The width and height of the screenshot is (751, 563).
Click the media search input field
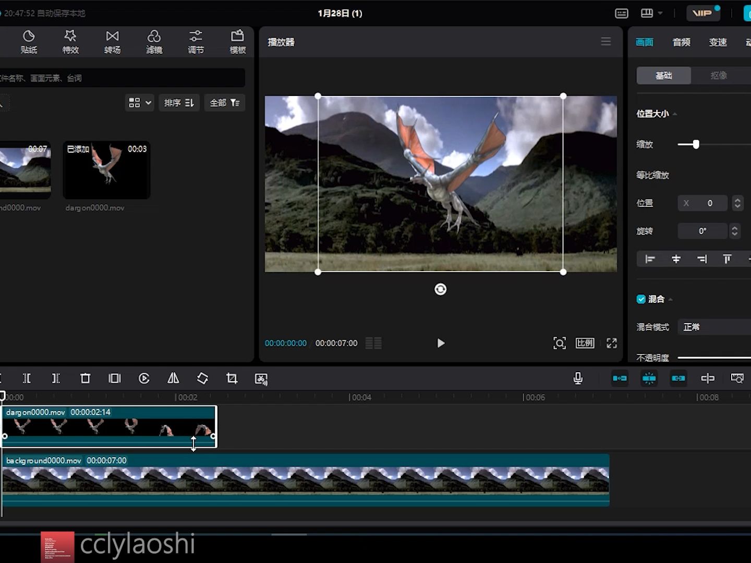(122, 78)
